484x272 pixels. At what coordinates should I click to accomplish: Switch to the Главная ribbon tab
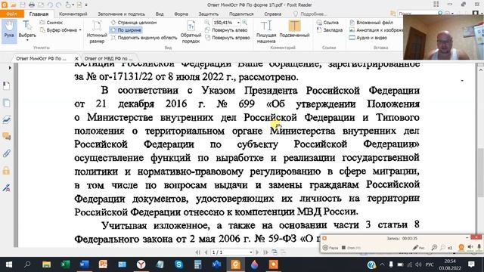(x=39, y=14)
